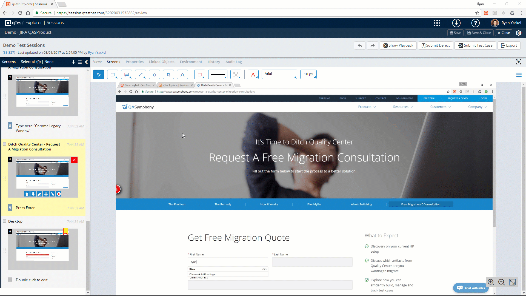The image size is (526, 296).
Task: Open the line style dropdown
Action: (218, 75)
